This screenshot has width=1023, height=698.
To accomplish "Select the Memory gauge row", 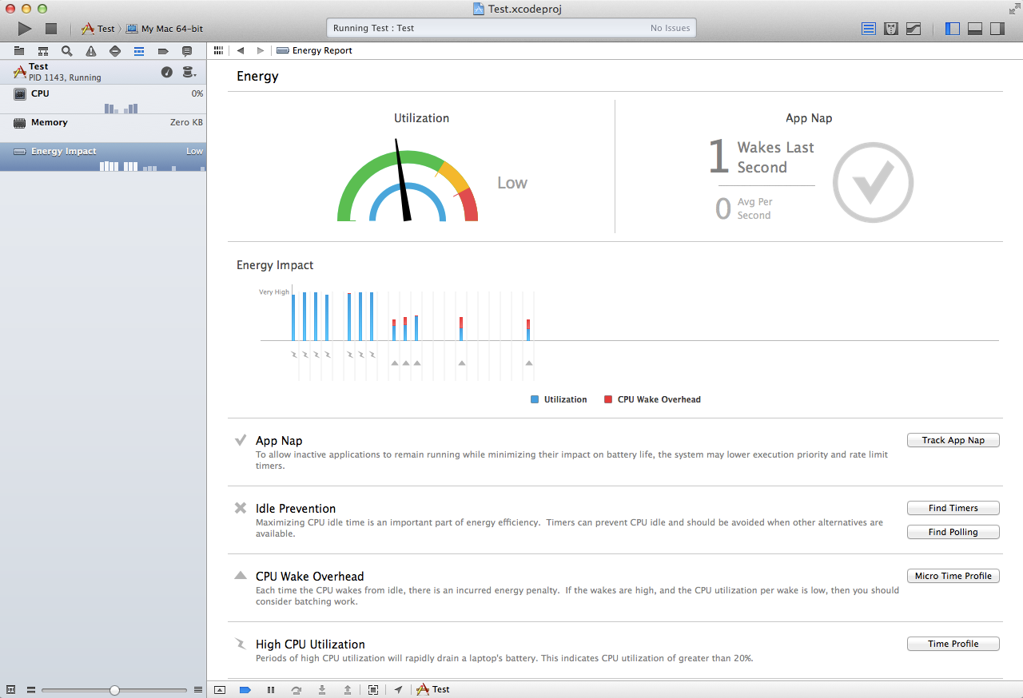I will pos(103,128).
